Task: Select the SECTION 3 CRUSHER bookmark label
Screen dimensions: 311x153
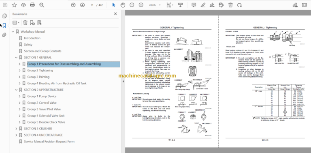Action: coord(38,129)
